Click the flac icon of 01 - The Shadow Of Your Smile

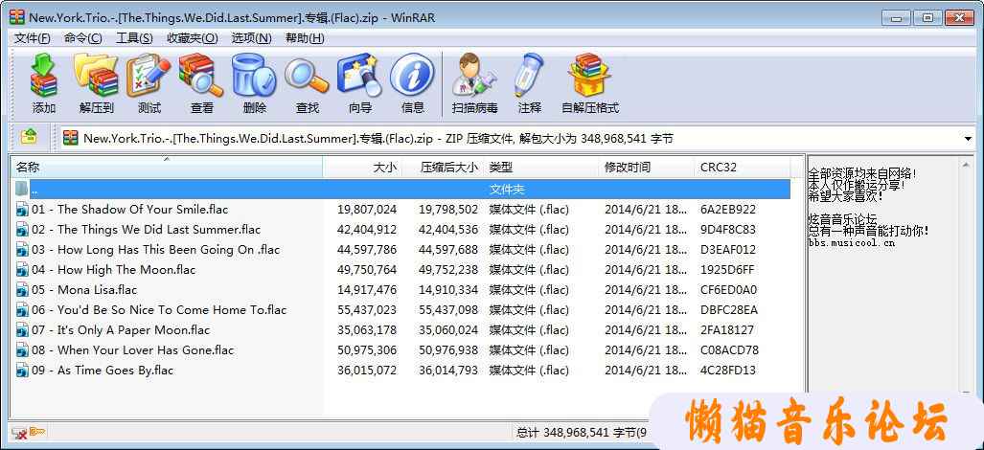22,210
